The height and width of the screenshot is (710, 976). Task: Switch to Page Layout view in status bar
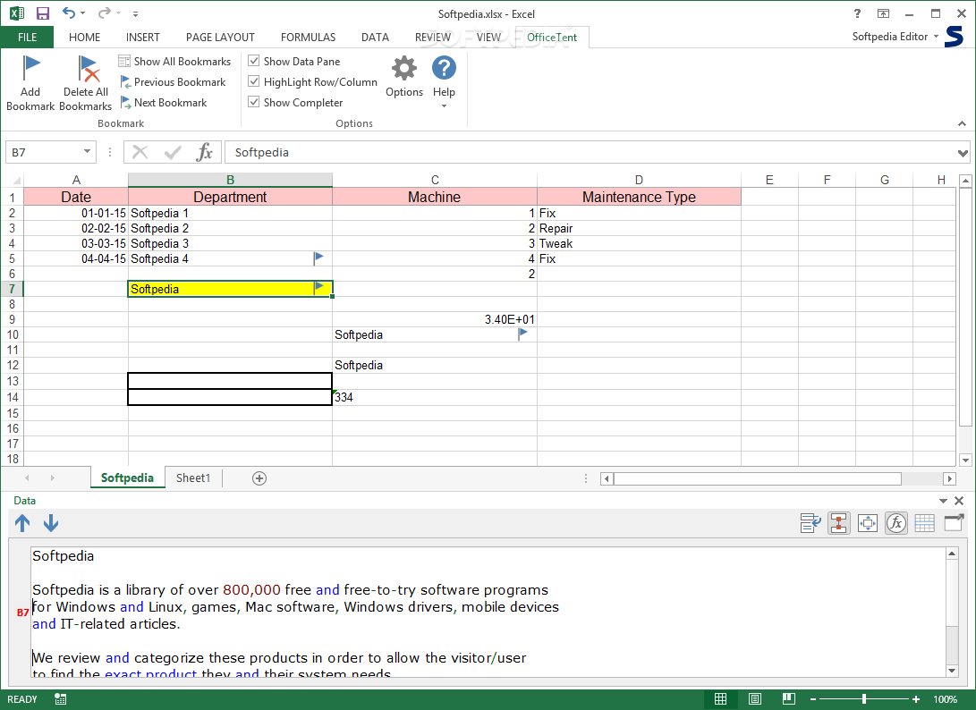(755, 698)
